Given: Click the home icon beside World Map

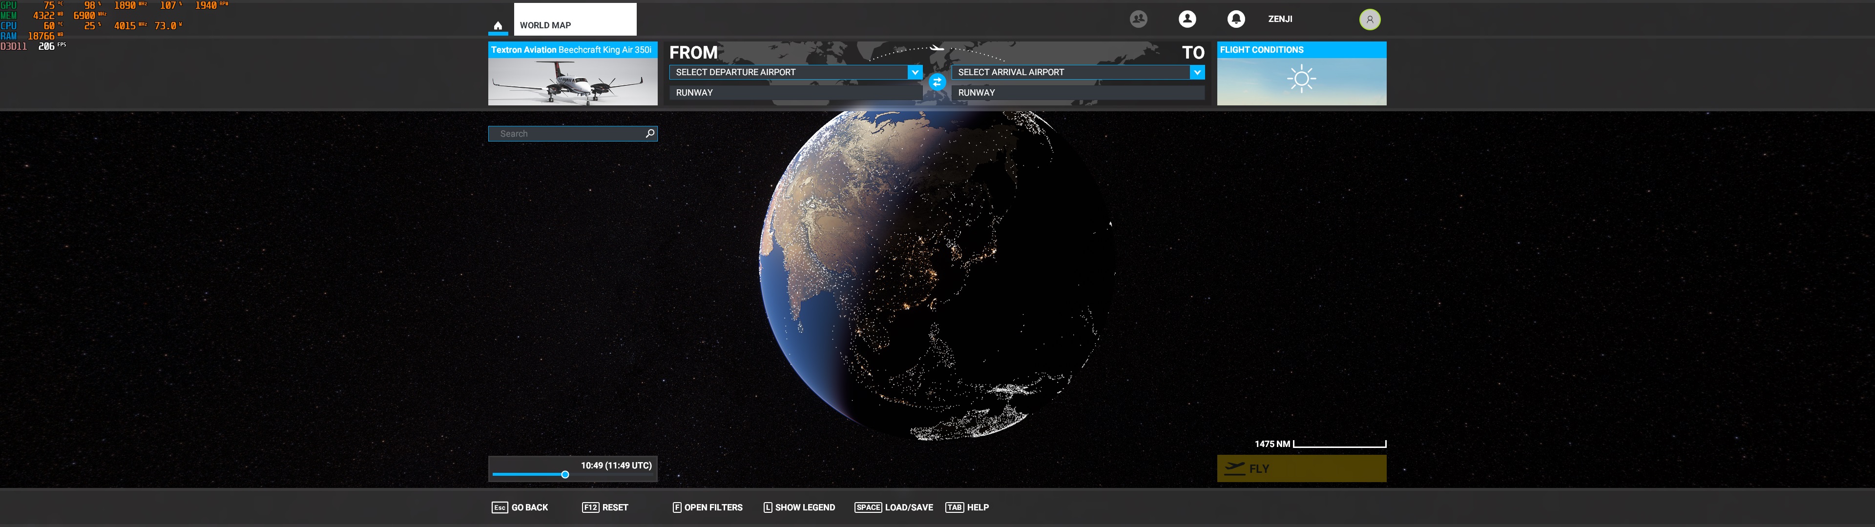Looking at the screenshot, I should (x=498, y=25).
